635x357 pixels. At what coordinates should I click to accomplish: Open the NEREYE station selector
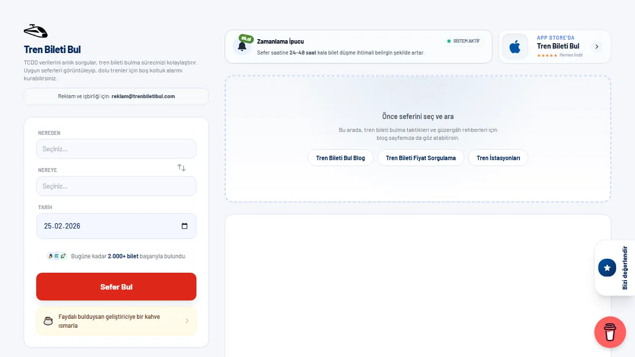pos(116,186)
